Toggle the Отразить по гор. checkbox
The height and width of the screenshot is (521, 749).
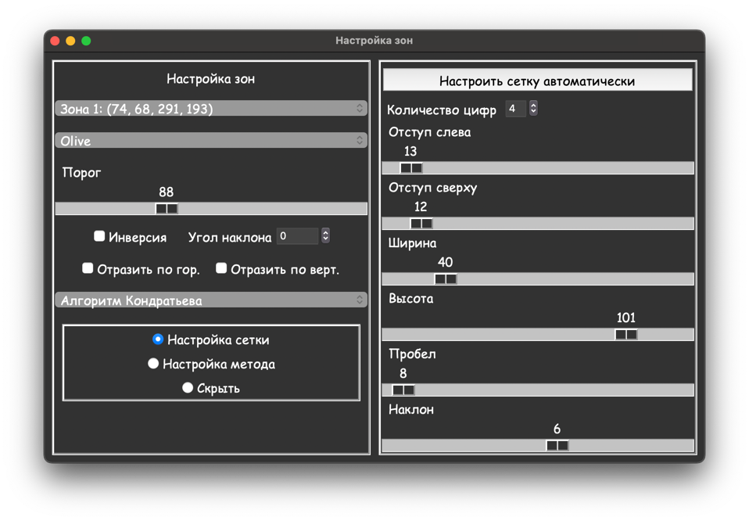point(88,268)
